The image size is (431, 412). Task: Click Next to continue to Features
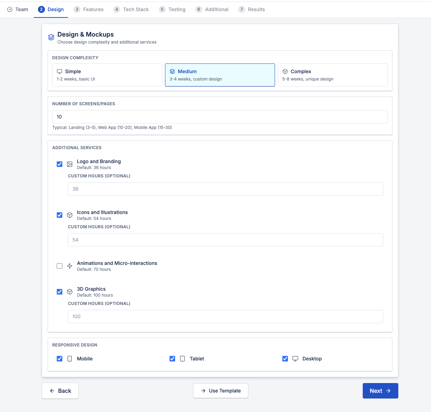pyautogui.click(x=380, y=391)
